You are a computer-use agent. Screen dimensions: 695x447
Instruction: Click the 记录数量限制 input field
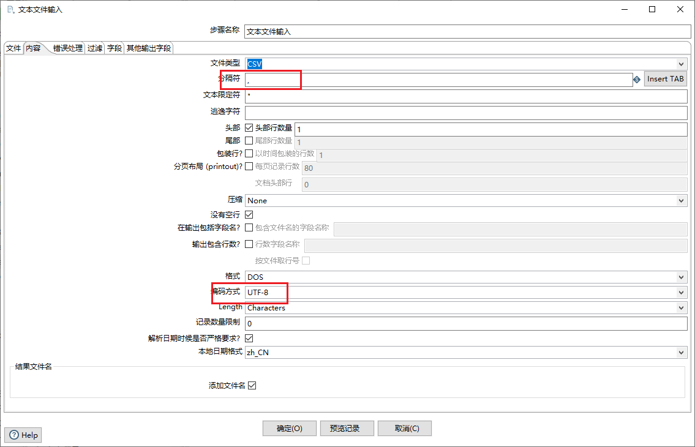pos(466,324)
